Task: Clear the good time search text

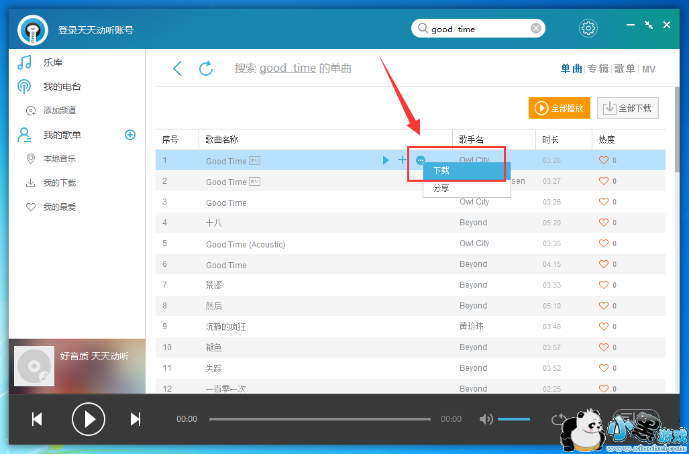Action: (x=535, y=29)
